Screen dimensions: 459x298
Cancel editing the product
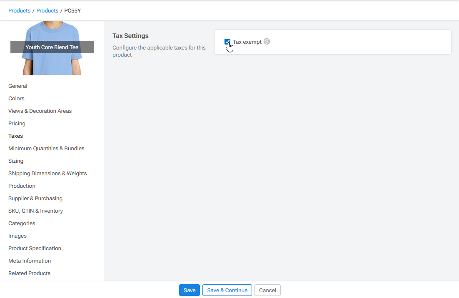[267, 290]
